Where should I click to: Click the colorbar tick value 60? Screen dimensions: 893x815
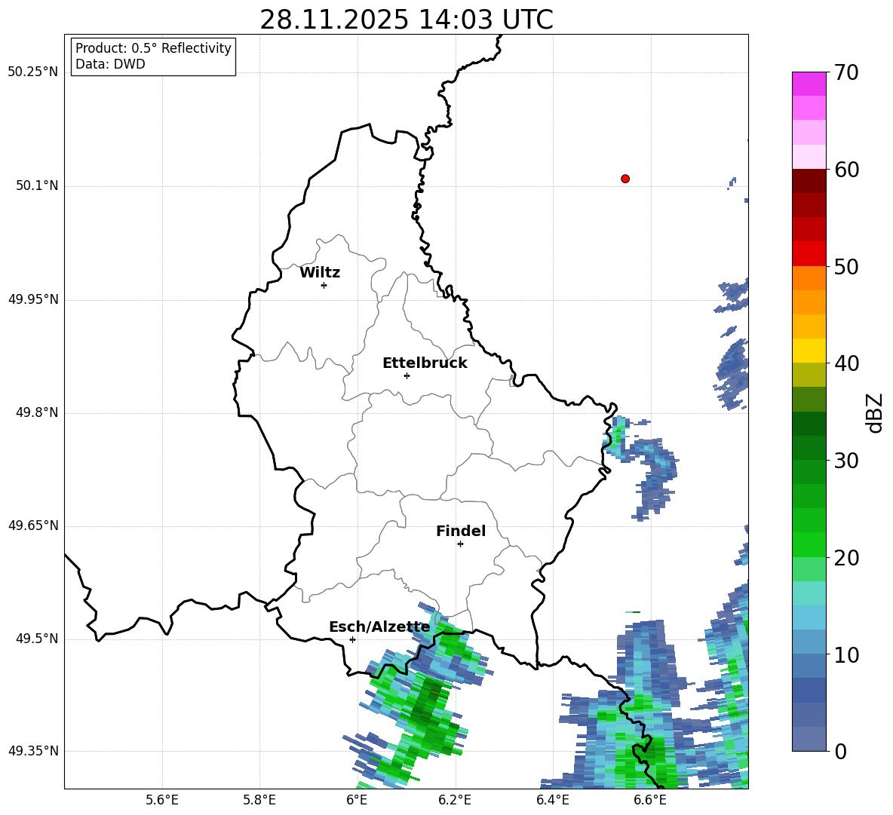846,170
